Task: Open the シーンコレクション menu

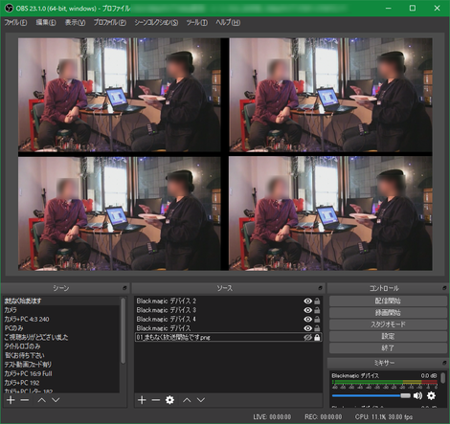Action: tap(156, 22)
